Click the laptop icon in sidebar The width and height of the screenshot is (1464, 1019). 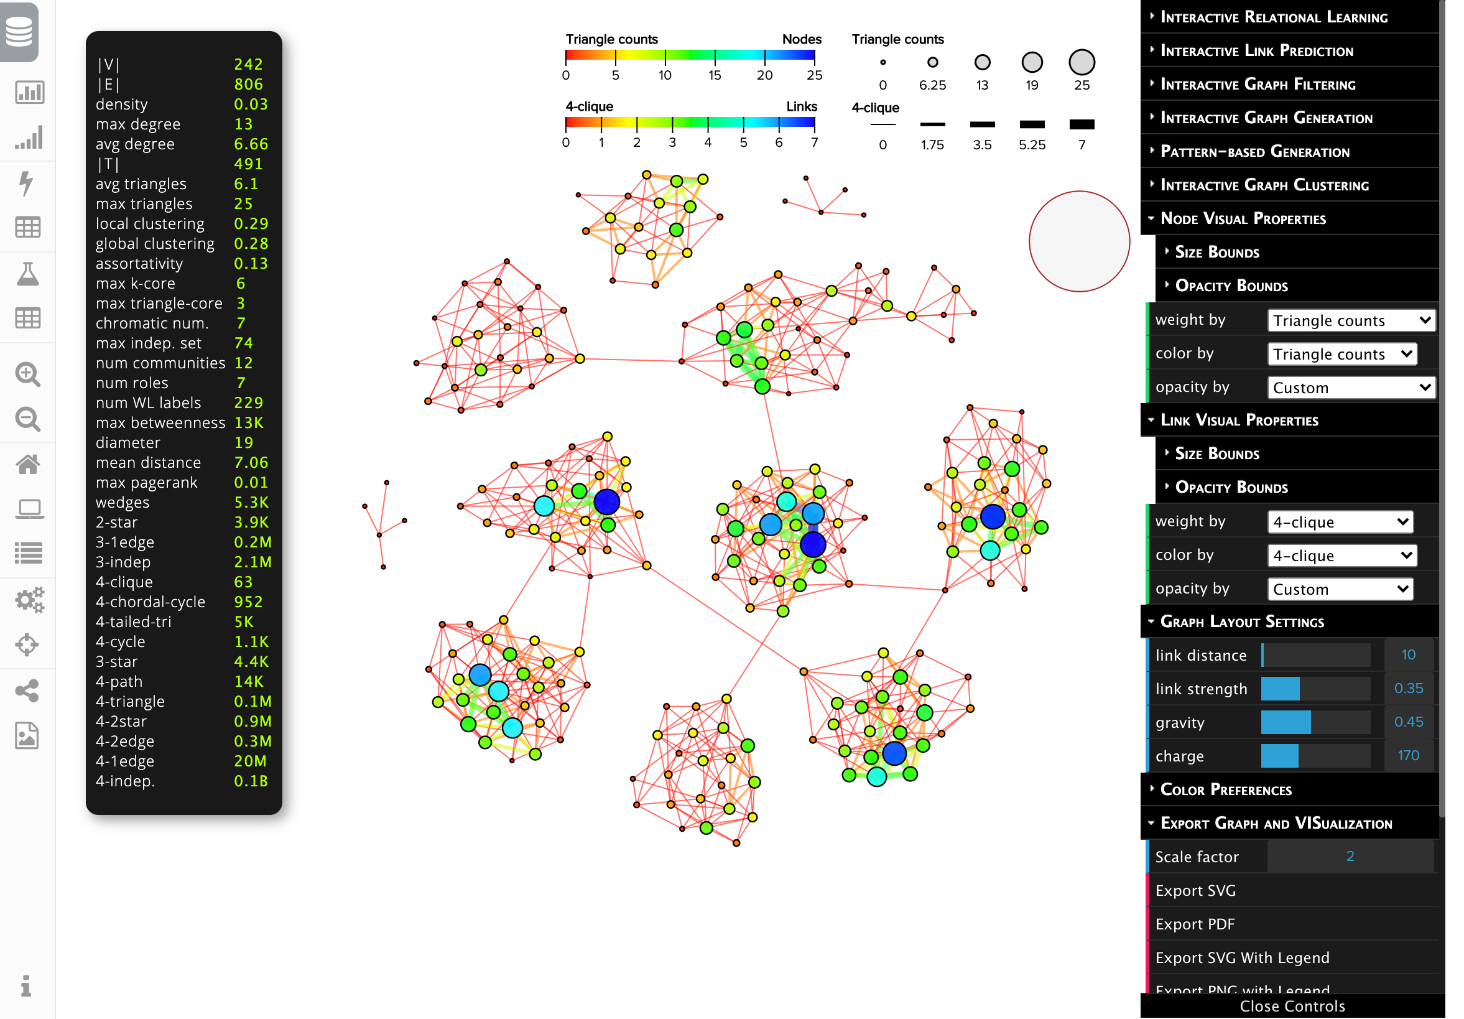(28, 509)
